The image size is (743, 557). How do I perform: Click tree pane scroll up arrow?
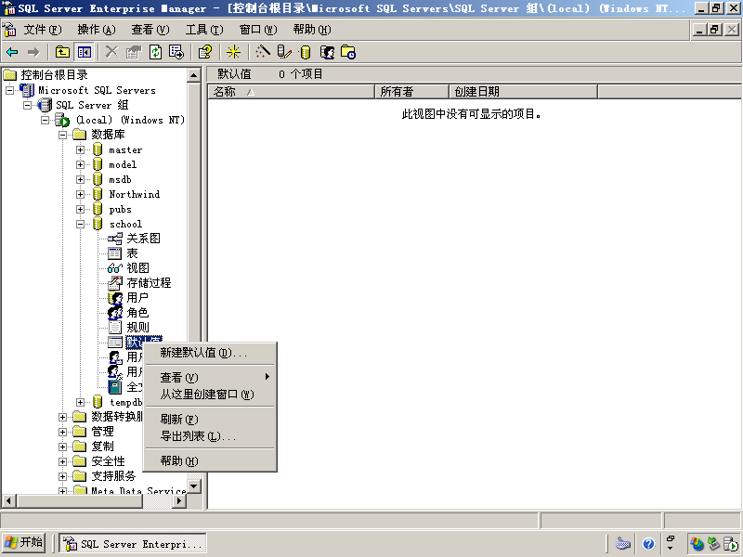coord(194,75)
